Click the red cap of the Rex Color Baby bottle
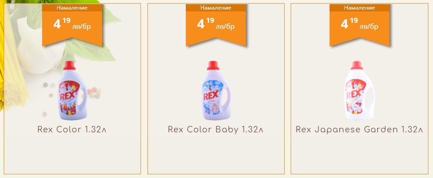This screenshot has height=178, width=433. click(213, 66)
